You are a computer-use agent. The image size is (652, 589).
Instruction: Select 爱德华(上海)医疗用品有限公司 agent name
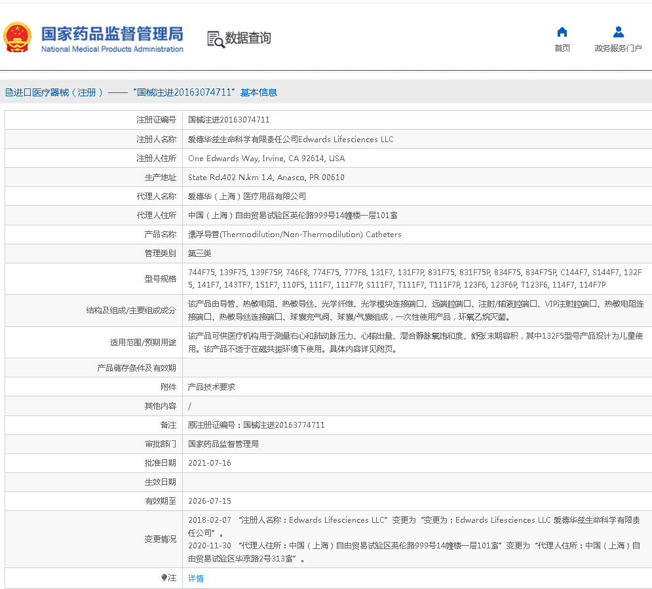pos(247,196)
